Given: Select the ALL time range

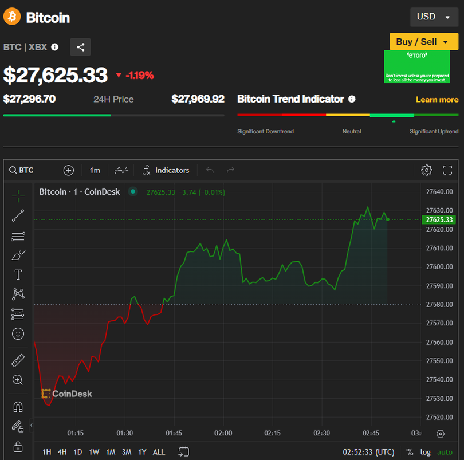Looking at the screenshot, I should click(159, 452).
